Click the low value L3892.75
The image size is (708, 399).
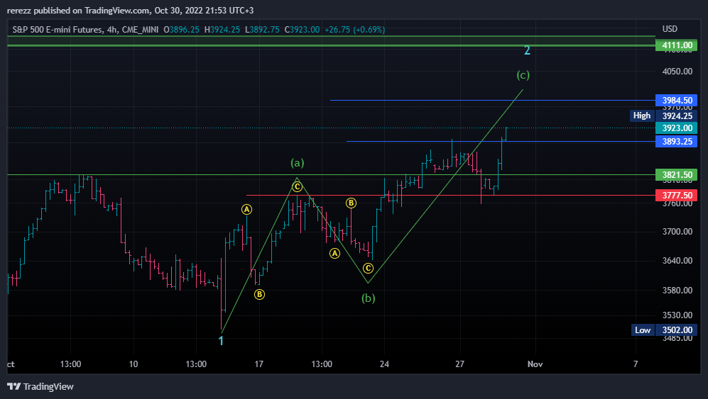(x=262, y=30)
